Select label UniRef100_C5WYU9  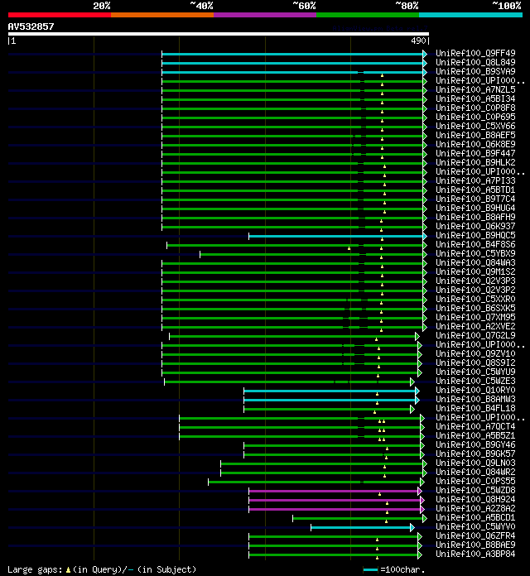(475, 372)
